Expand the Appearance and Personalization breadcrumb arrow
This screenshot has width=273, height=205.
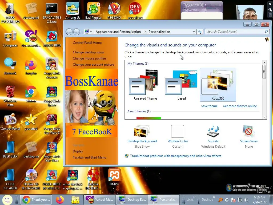point(145,32)
